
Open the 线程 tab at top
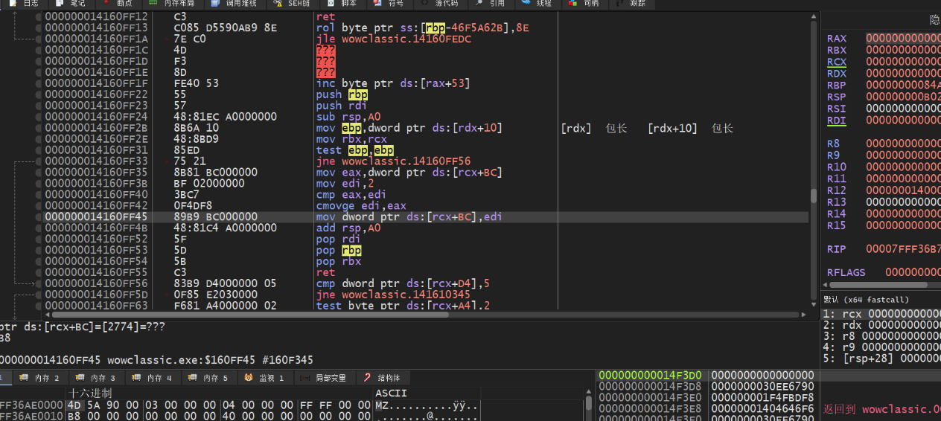pyautogui.click(x=538, y=4)
